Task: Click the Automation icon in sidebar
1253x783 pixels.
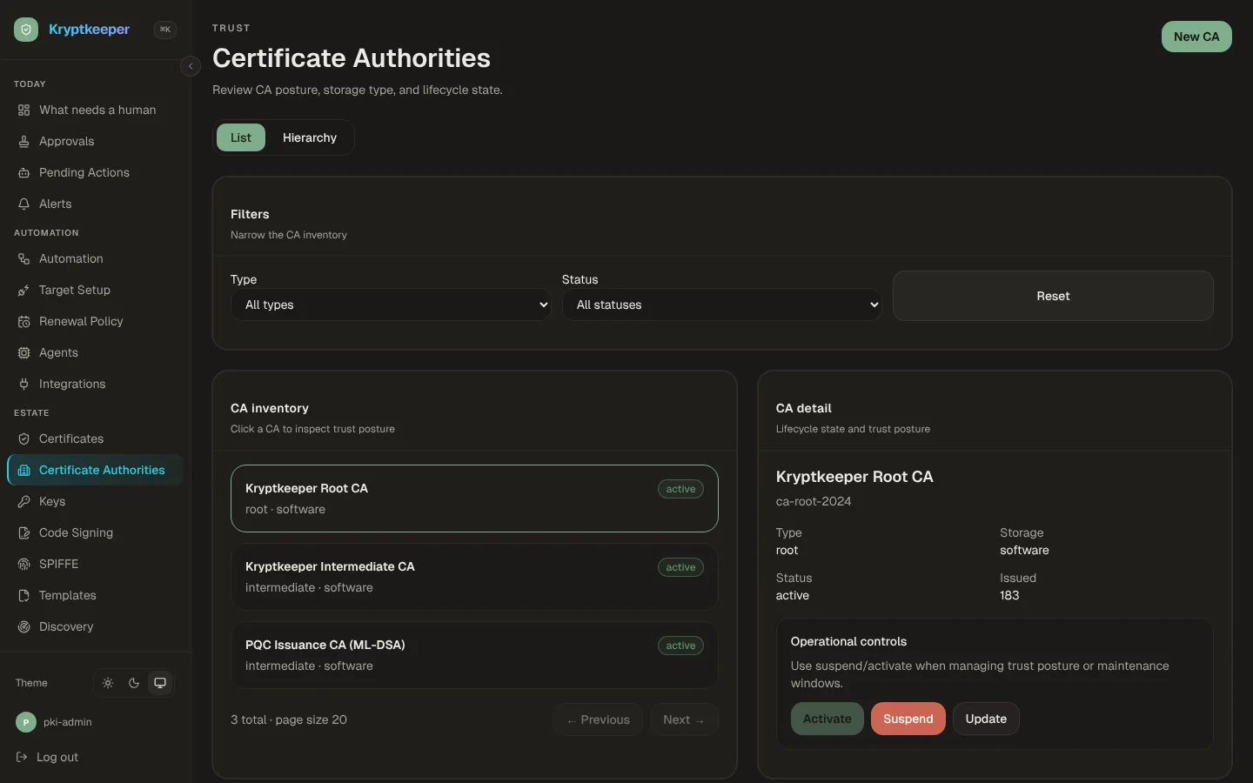Action: [x=24, y=259]
